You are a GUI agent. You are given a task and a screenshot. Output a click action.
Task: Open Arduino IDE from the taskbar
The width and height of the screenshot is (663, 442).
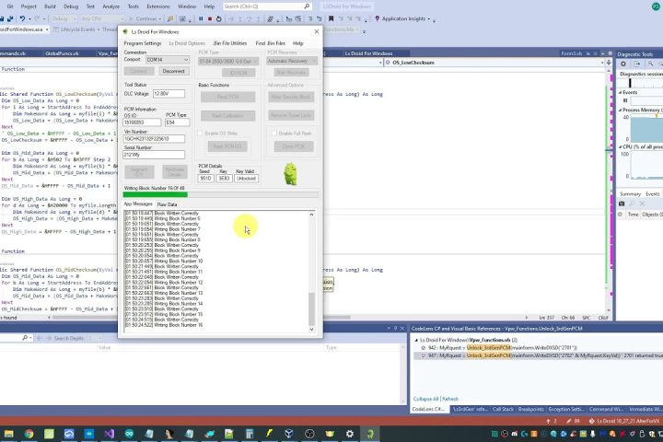[x=129, y=434]
